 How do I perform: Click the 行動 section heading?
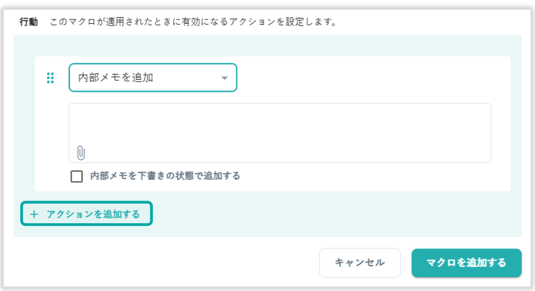[x=28, y=22]
